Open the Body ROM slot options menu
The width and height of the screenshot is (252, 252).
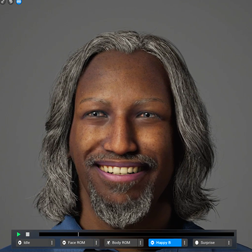(x=141, y=242)
